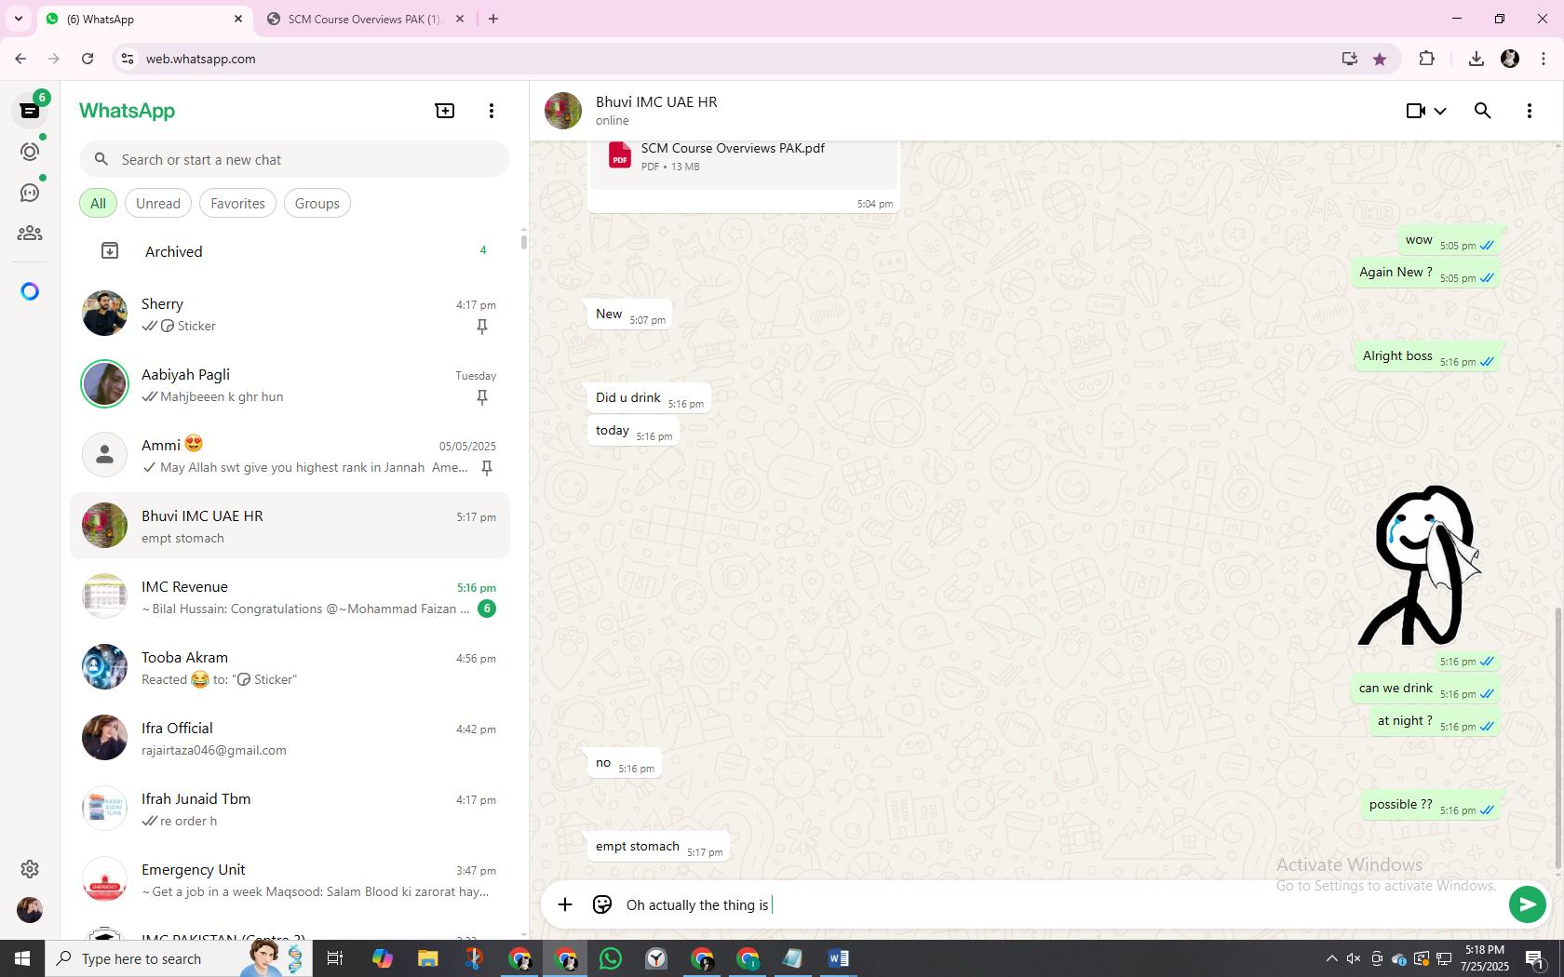Viewport: 1564px width, 977px height.
Task: Open WhatsApp desktop from taskbar
Action: [x=611, y=958]
